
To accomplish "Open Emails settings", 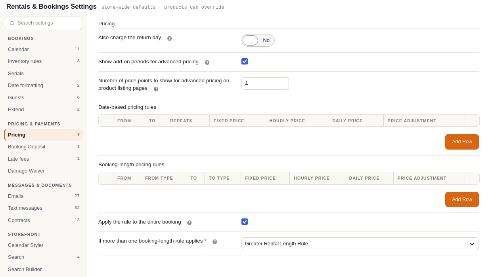I will tap(44, 196).
